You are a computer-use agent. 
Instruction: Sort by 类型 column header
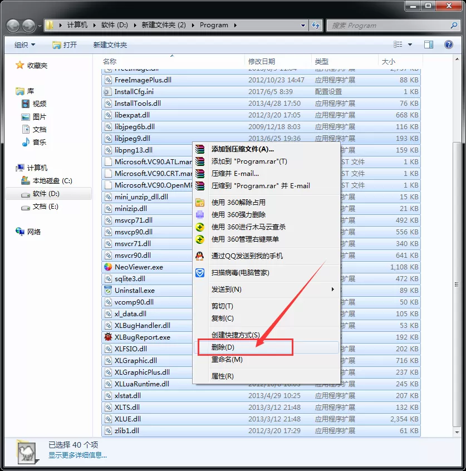(x=345, y=61)
